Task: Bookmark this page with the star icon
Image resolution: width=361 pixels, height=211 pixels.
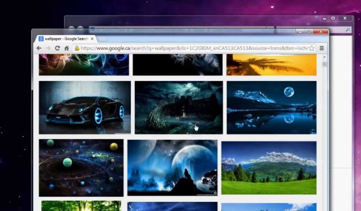Action: (311, 48)
